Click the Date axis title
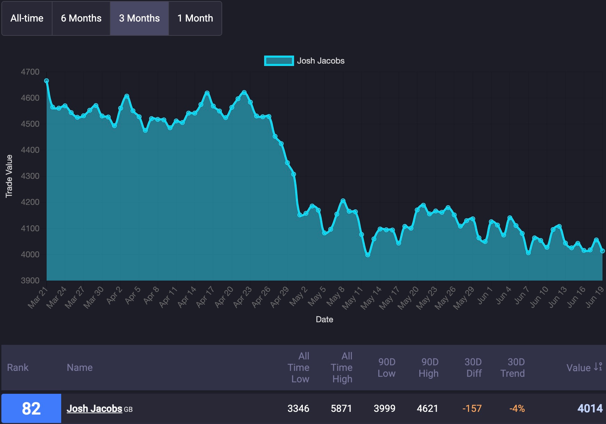Viewport: 606px width, 424px height. [x=324, y=319]
